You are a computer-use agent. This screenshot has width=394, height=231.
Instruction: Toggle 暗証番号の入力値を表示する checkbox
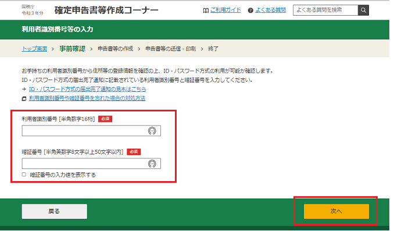[x=24, y=175]
